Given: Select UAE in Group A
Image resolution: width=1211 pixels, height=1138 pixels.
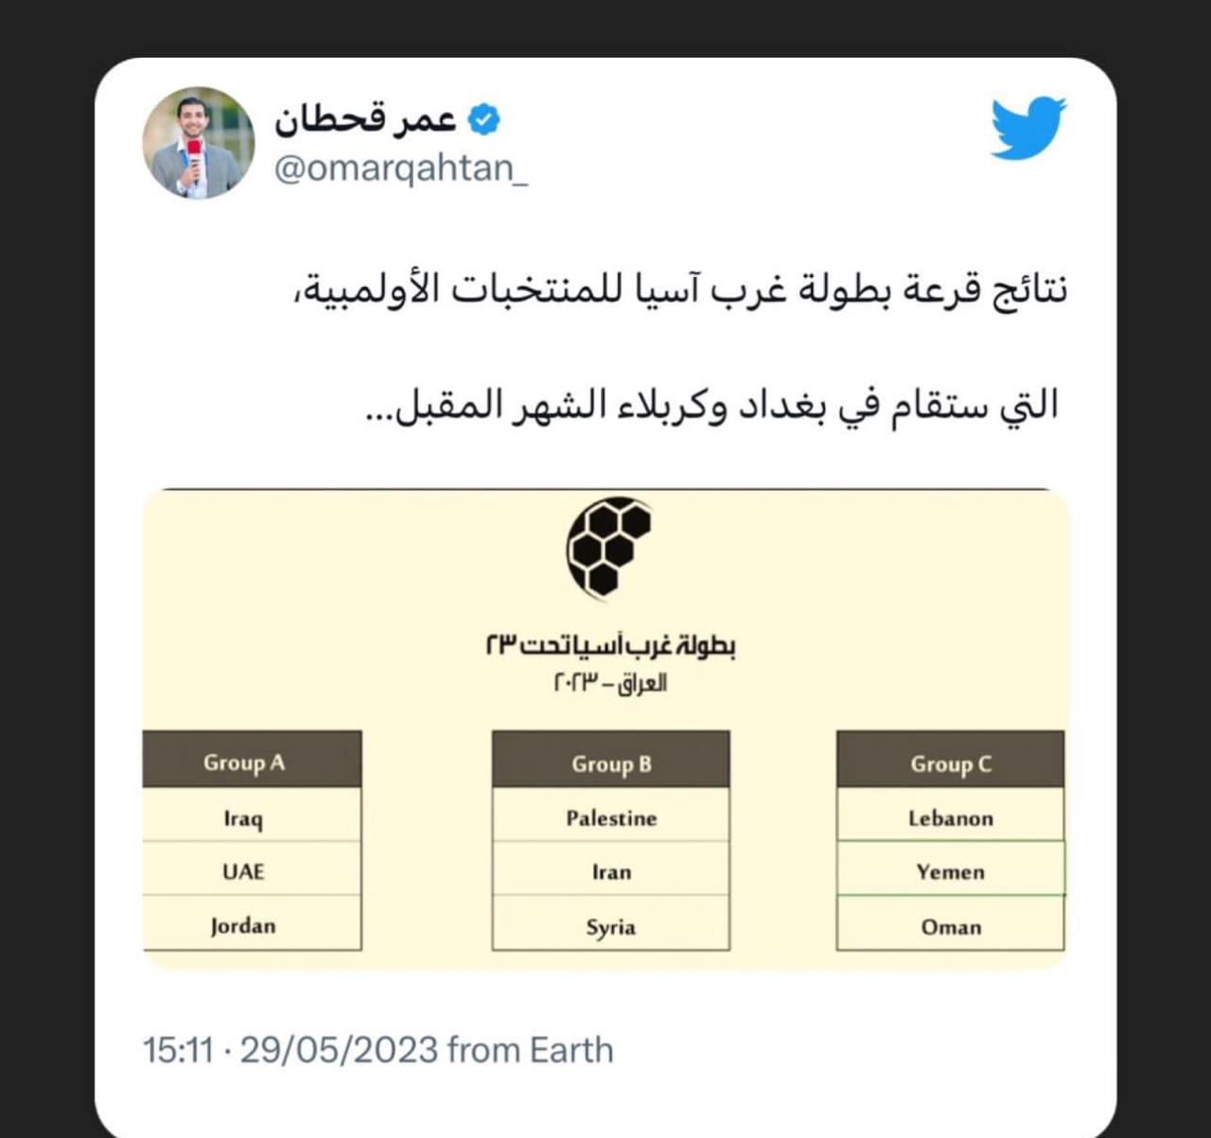Looking at the screenshot, I should 252,869.
